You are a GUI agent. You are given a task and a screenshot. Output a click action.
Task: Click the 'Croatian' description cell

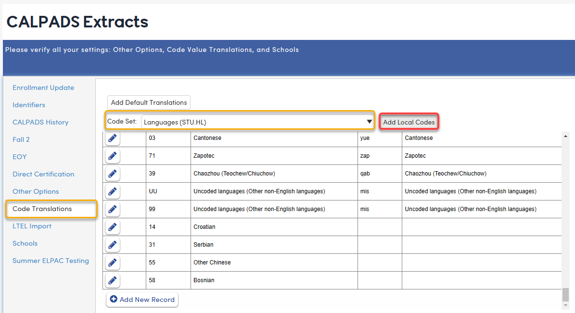tap(274, 227)
